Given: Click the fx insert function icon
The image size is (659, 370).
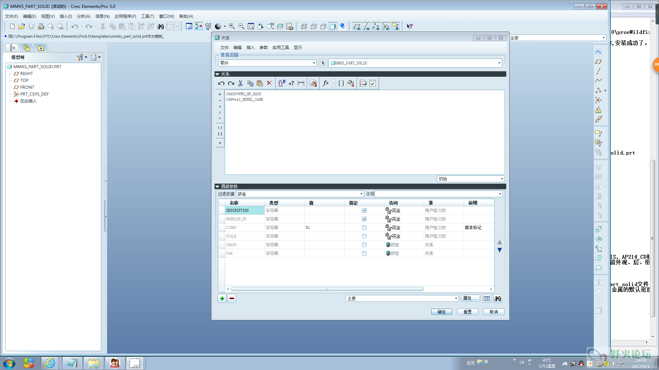Looking at the screenshot, I should [x=326, y=83].
